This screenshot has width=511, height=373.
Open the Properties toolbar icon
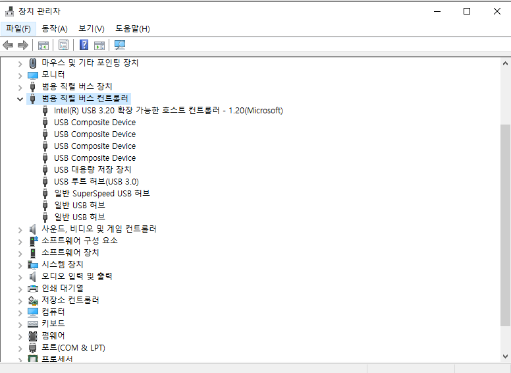[64, 45]
